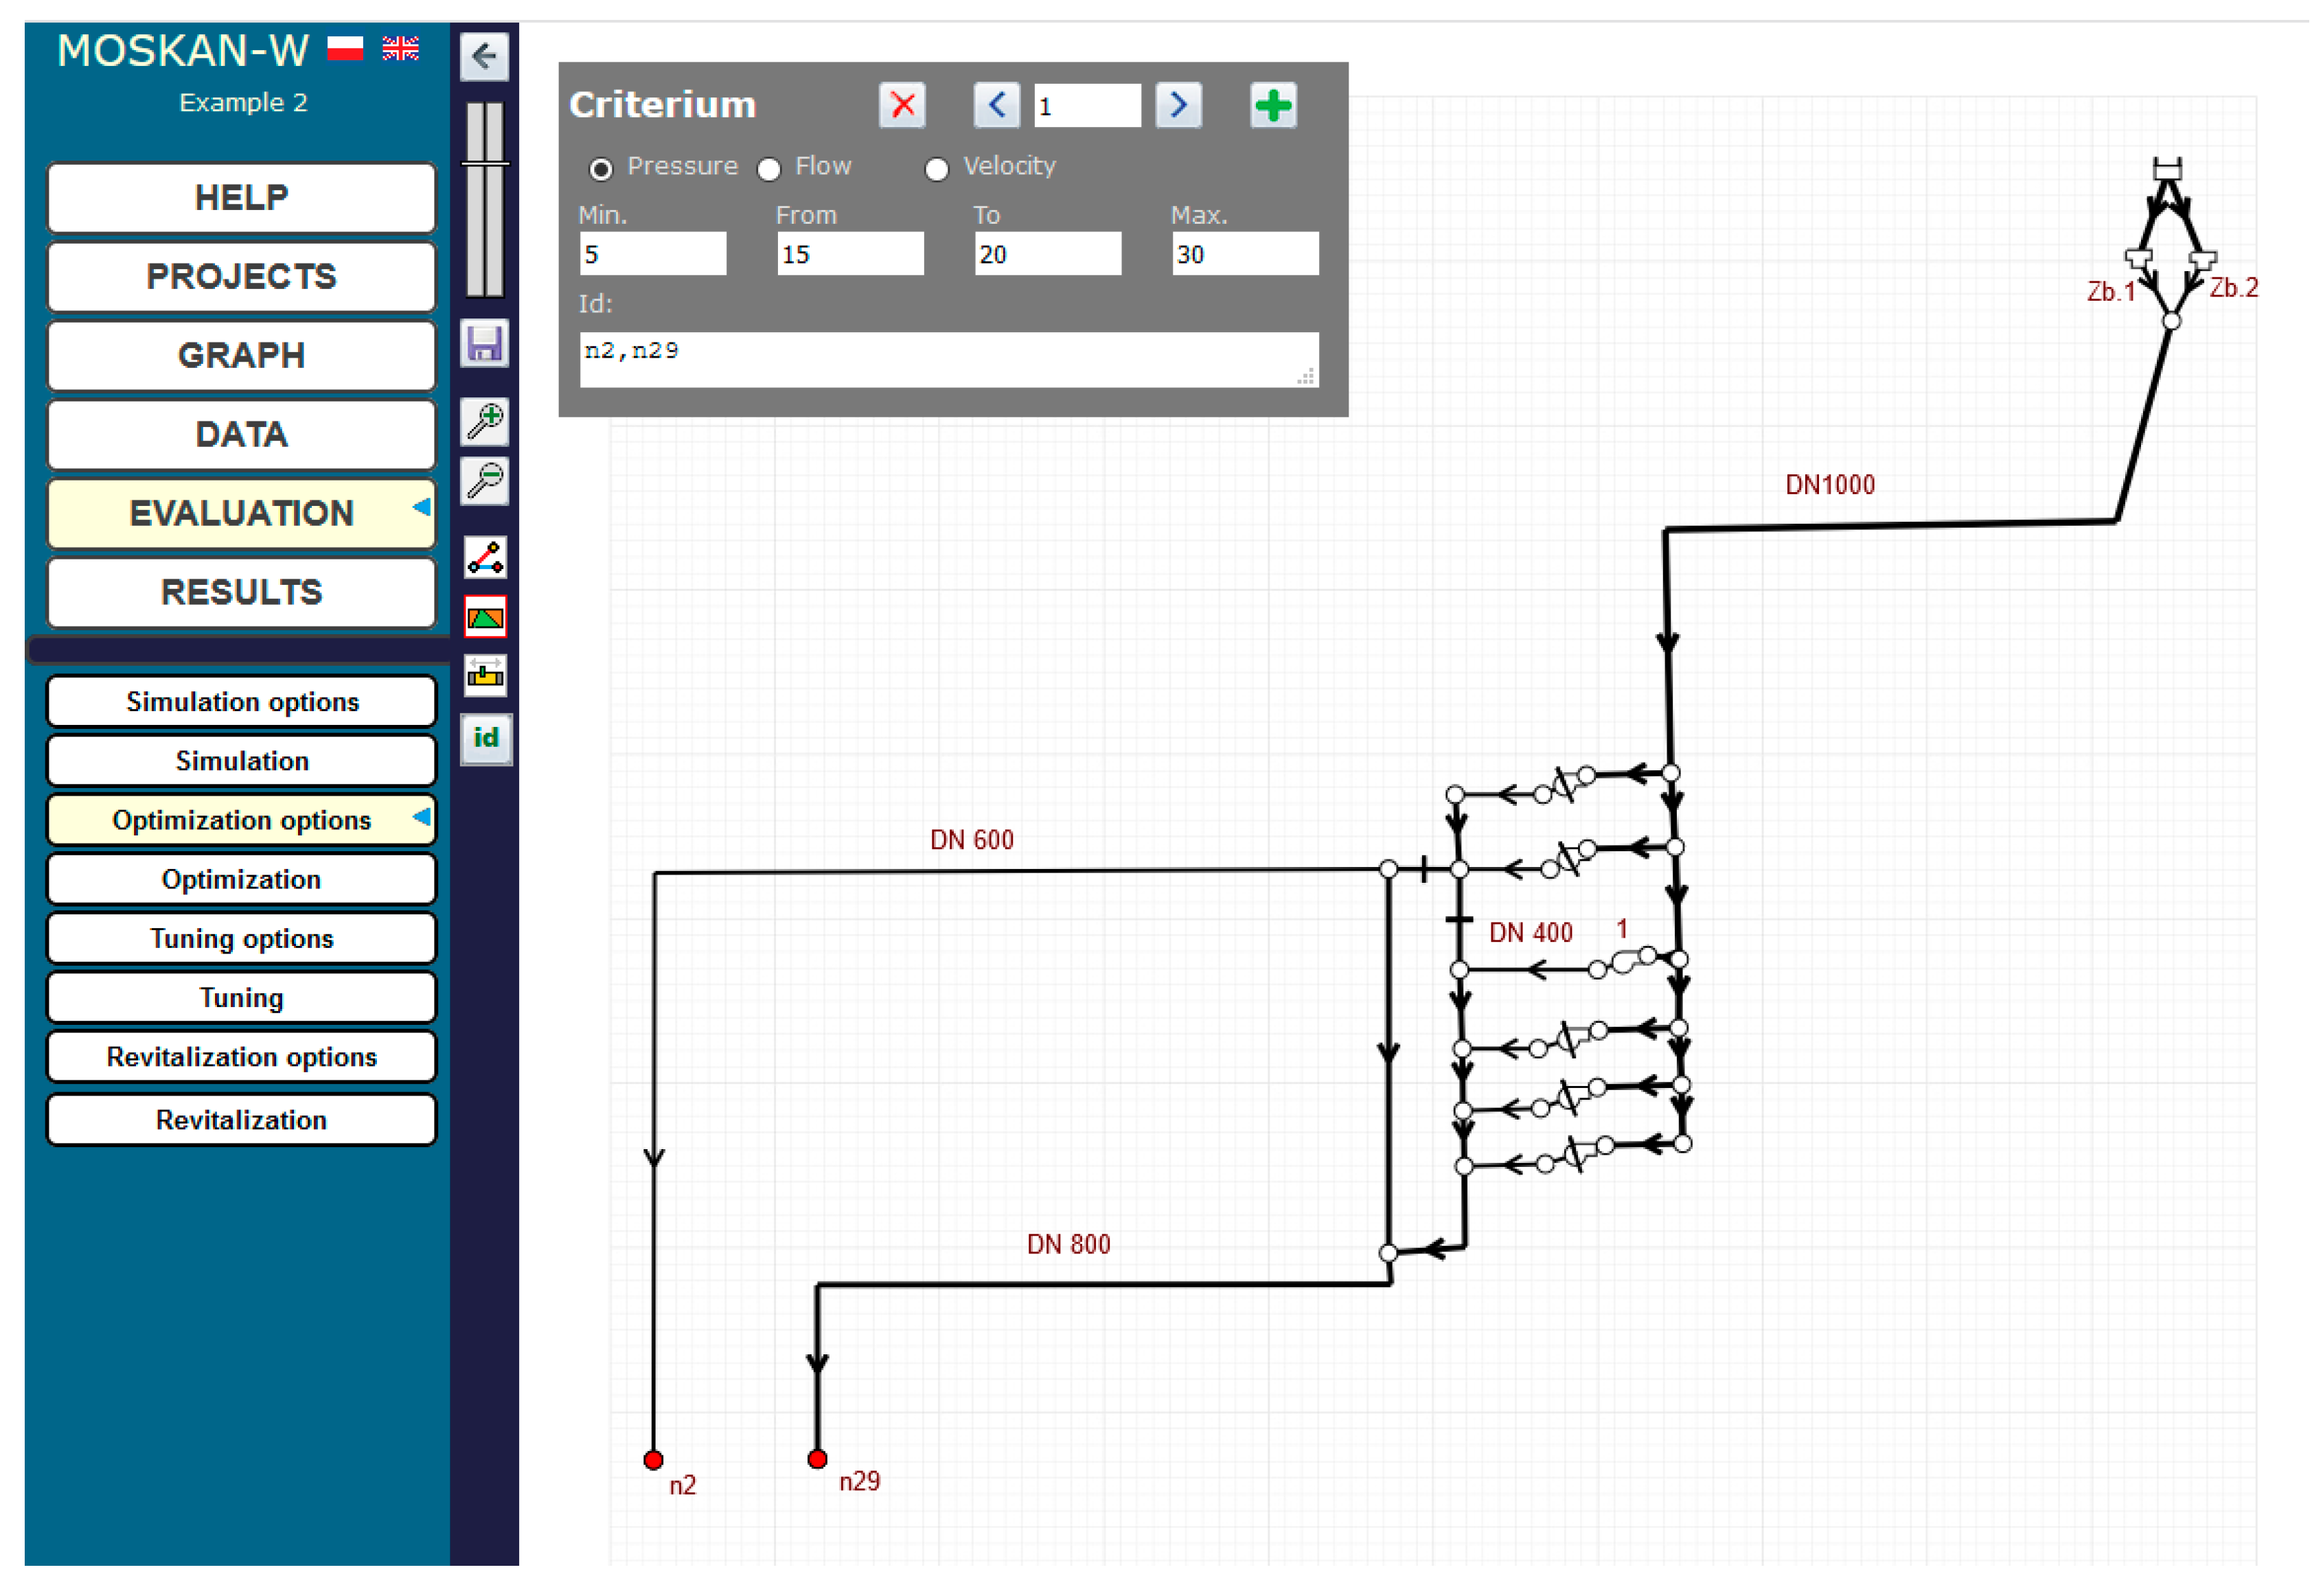2323x1596 pixels.
Task: Click the zoom out magnifier icon
Action: [x=484, y=481]
